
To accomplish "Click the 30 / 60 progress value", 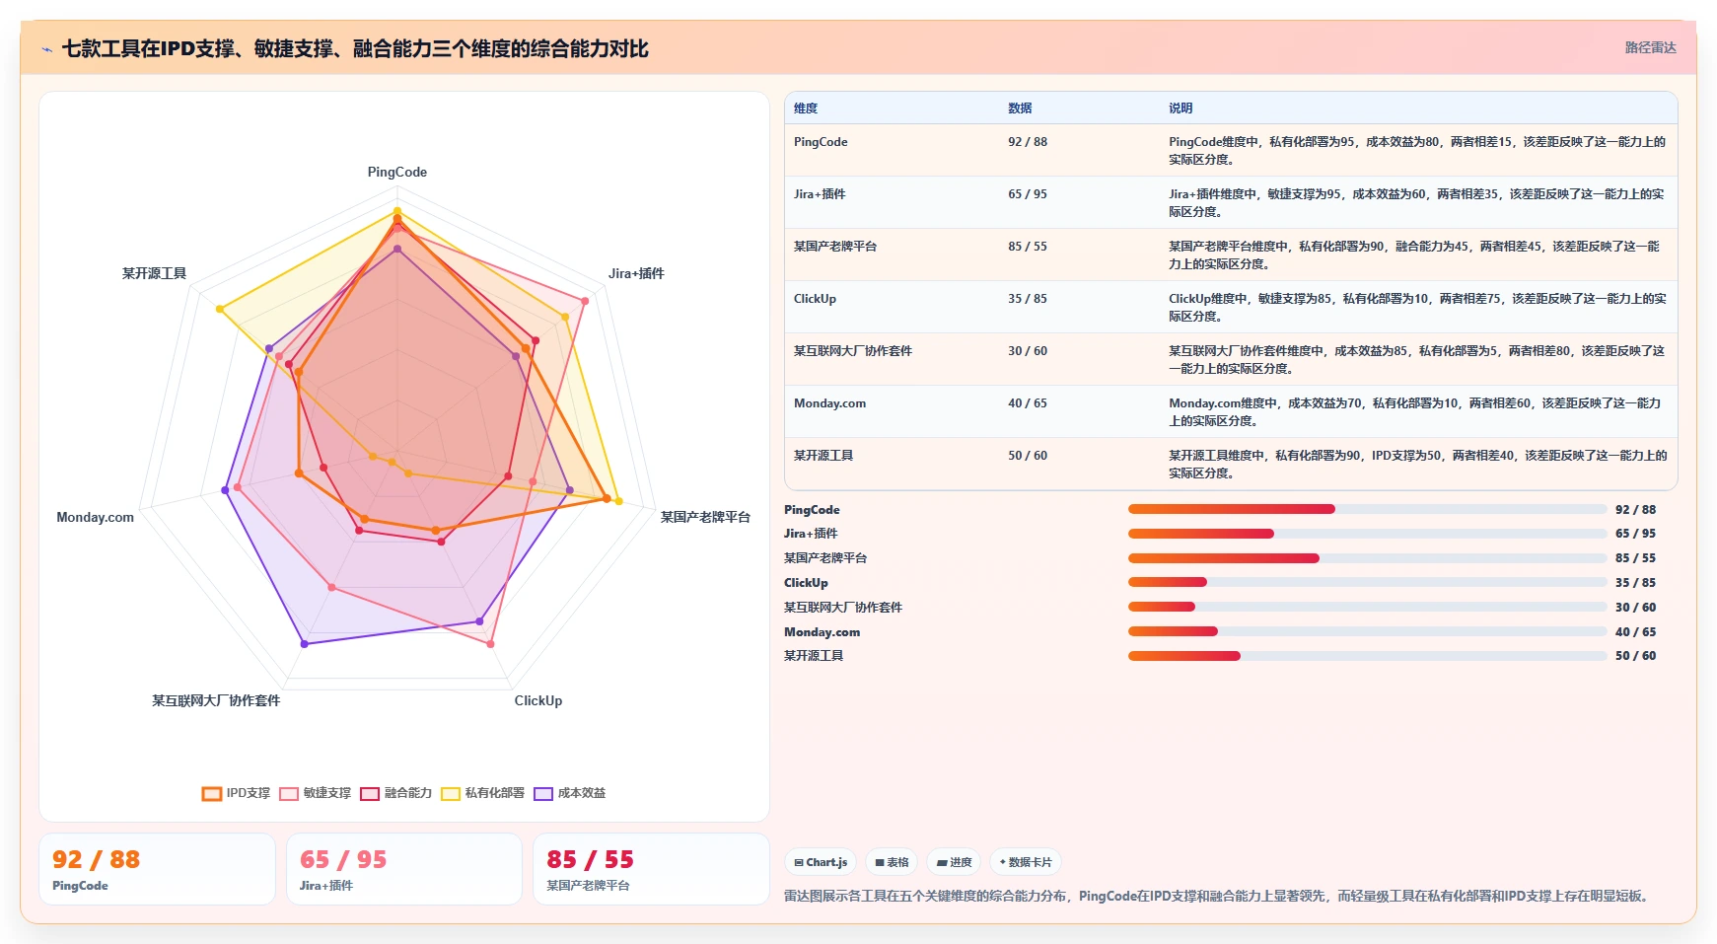I will point(1635,608).
